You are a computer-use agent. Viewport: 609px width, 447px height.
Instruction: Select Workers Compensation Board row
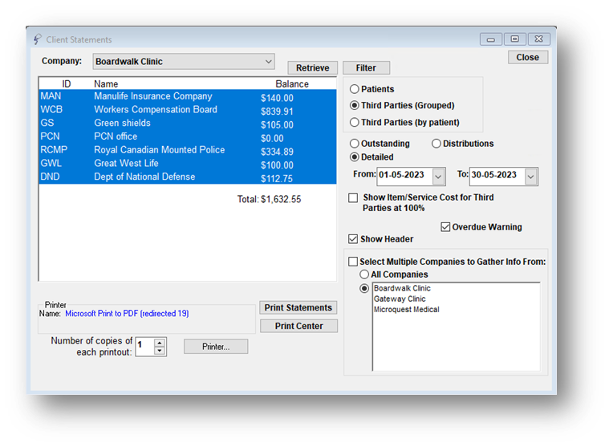[188, 110]
